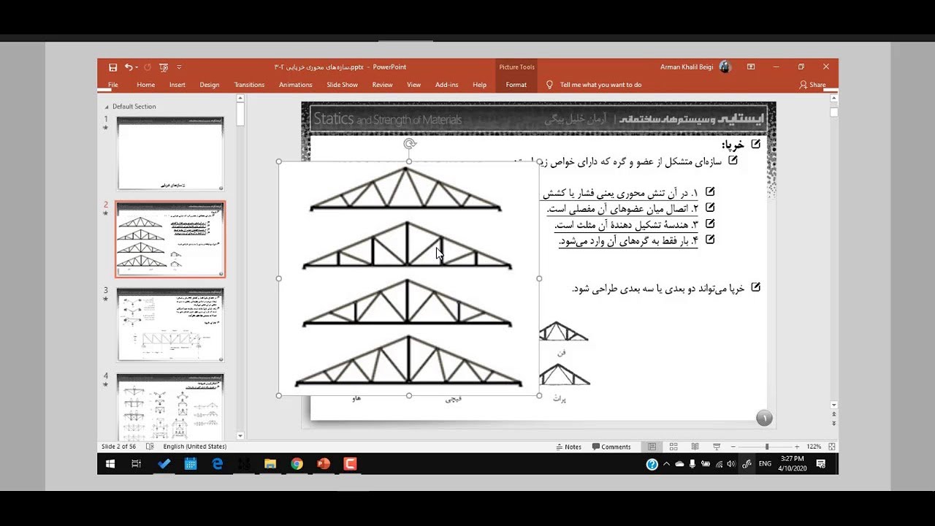
Task: Toggle the Comments pane
Action: (611, 446)
